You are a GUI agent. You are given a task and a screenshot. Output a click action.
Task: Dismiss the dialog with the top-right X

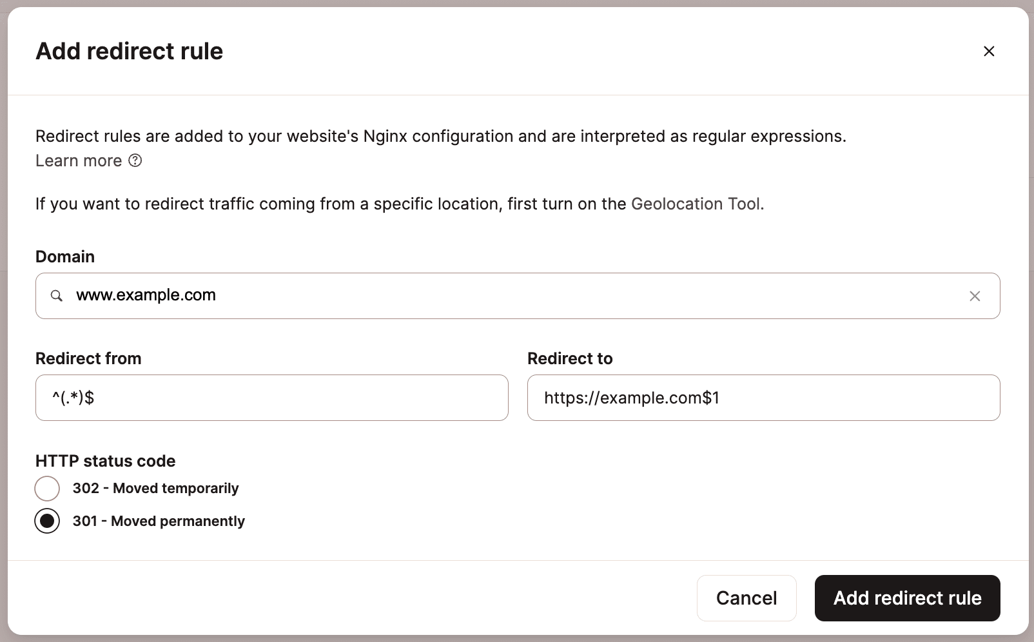pyautogui.click(x=989, y=51)
